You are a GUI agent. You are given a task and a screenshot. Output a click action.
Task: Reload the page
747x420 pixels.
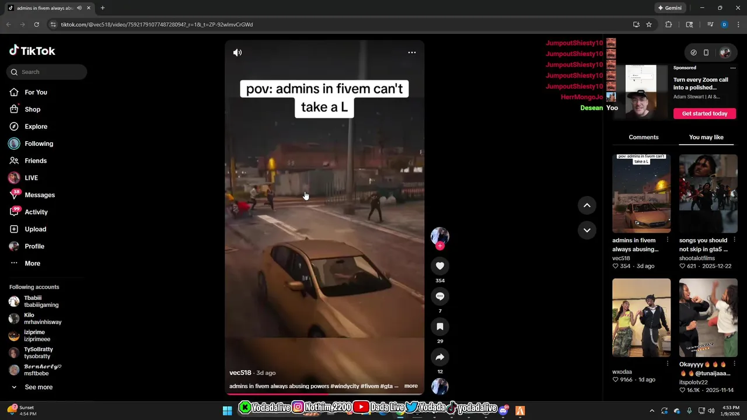tap(36, 24)
